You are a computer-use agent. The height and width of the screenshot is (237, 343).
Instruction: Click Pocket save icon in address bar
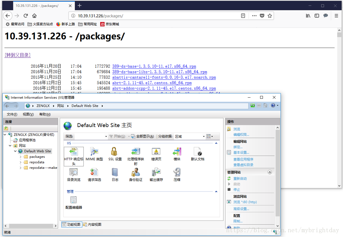(x=262, y=16)
